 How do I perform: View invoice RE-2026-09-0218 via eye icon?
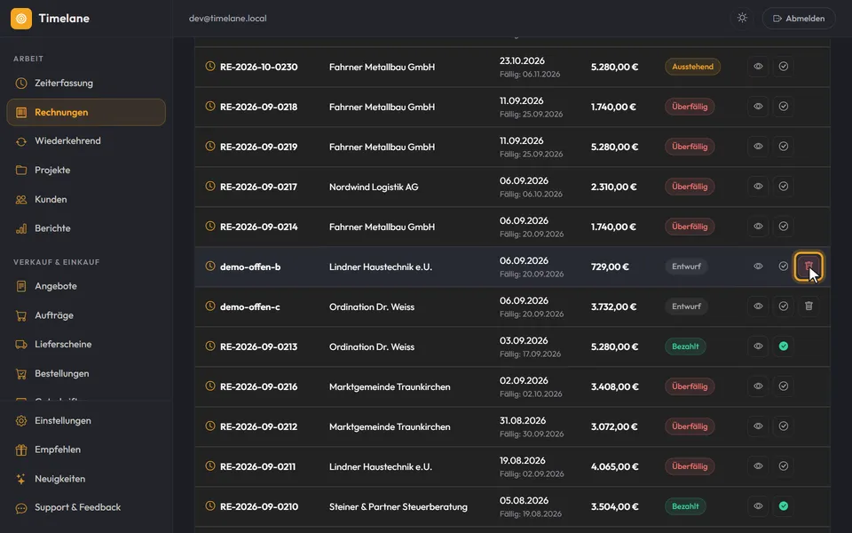(x=758, y=107)
